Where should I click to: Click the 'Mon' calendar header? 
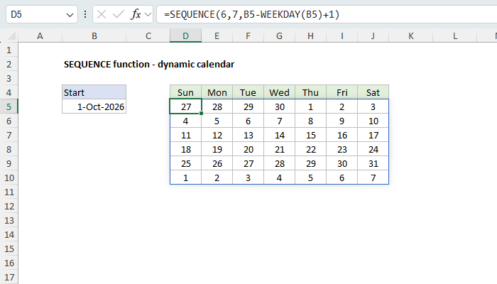[217, 92]
